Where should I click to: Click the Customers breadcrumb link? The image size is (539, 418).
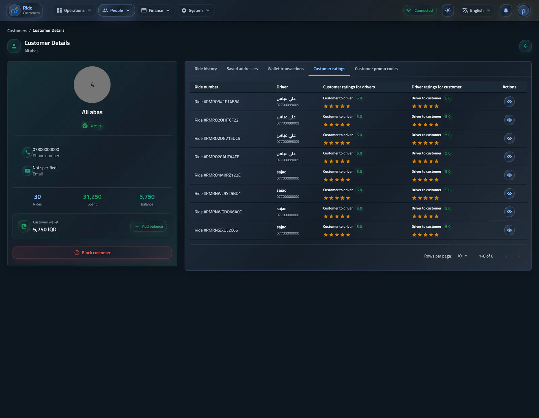[x=17, y=31]
